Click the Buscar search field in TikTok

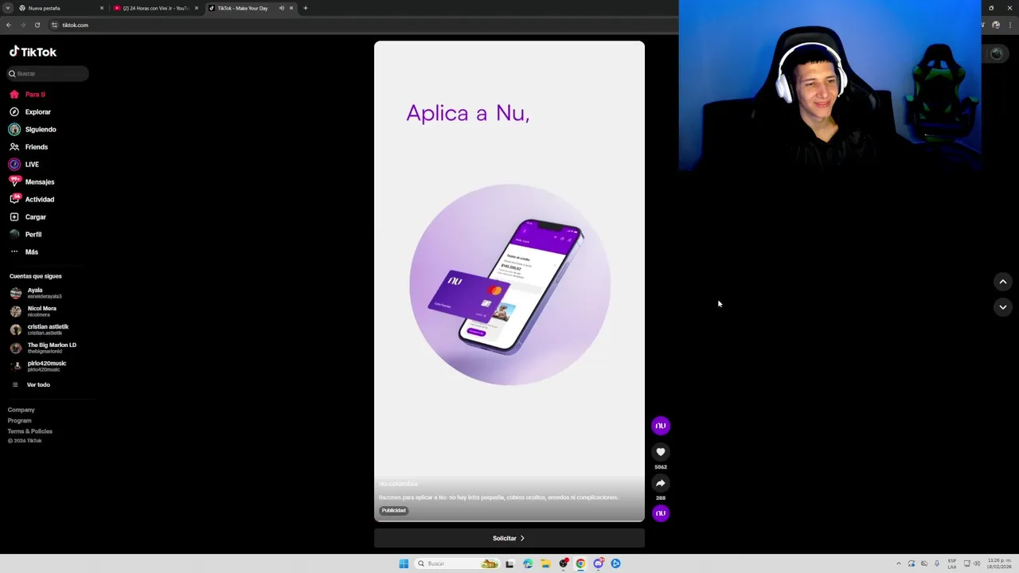coord(48,73)
